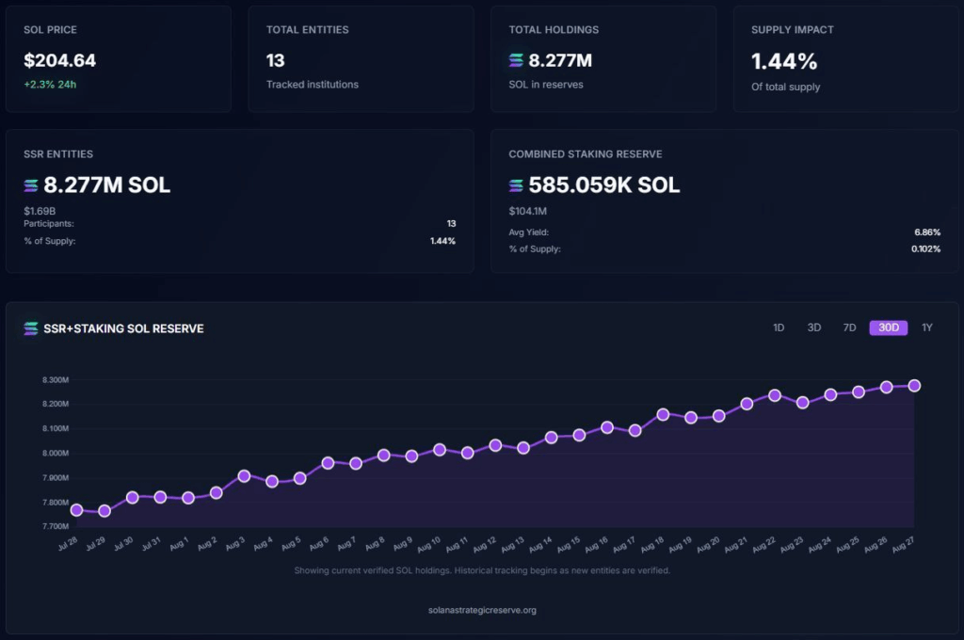The width and height of the screenshot is (964, 640).
Task: Click the 'Showing current verified SOL holdings' note
Action: [482, 570]
